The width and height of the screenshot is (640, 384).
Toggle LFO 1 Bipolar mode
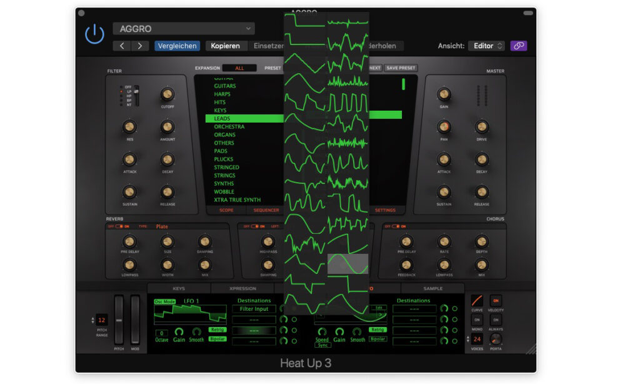[x=217, y=339]
